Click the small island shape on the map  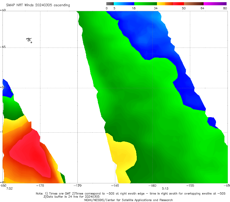[x=29, y=40]
